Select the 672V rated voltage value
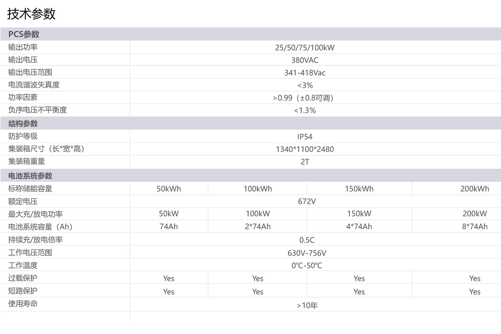The width and height of the screenshot is (501, 334). pos(307,202)
